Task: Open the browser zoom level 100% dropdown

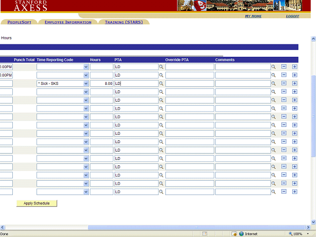Action: 299,234
